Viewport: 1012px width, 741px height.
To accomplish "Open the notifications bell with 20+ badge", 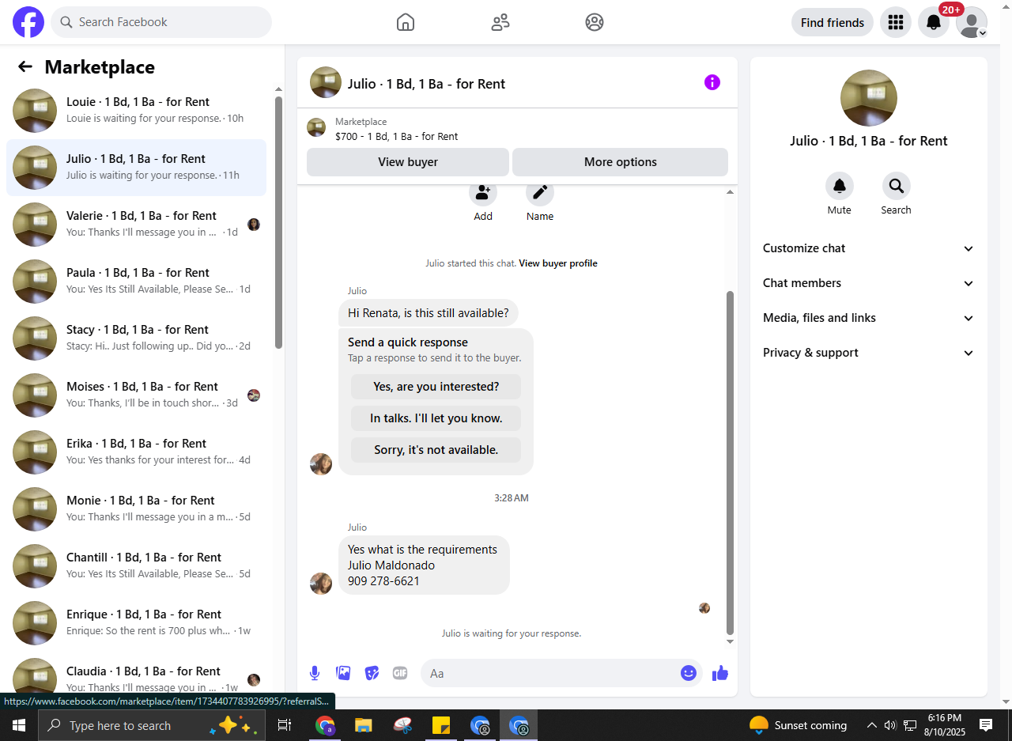I will point(934,22).
